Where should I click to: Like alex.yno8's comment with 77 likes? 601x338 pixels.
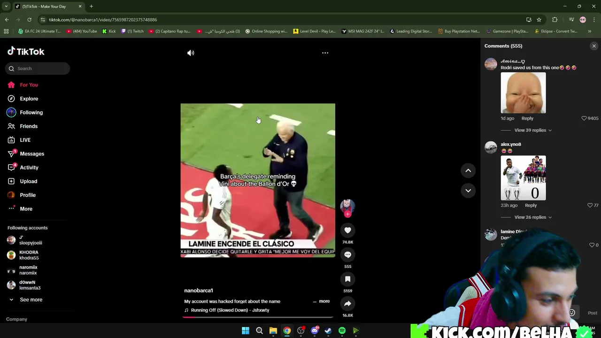tap(590, 205)
